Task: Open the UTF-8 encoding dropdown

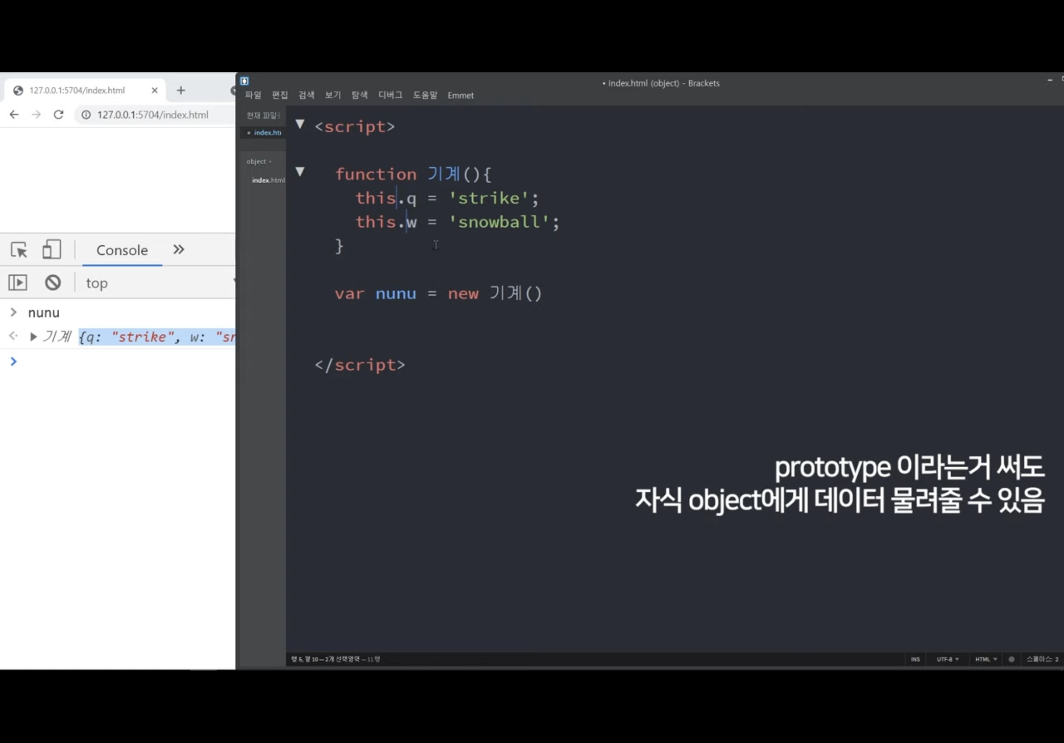Action: 947,659
